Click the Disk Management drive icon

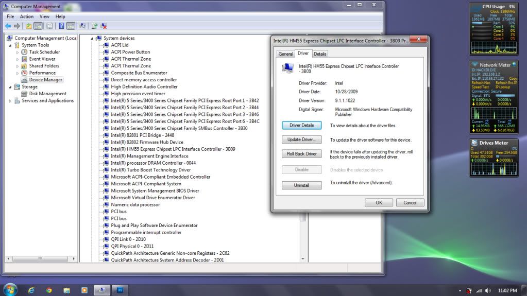[x=24, y=94]
